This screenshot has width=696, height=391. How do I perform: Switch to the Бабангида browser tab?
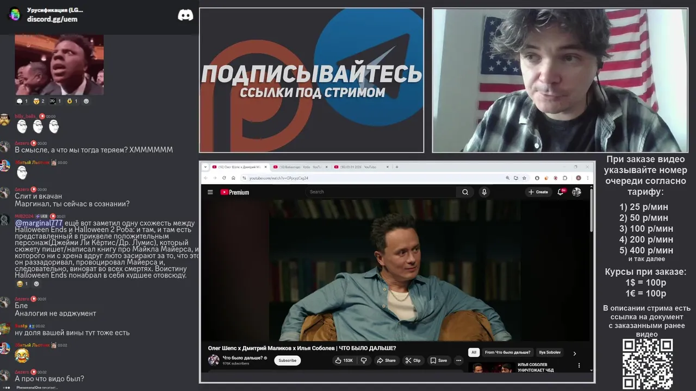point(301,167)
